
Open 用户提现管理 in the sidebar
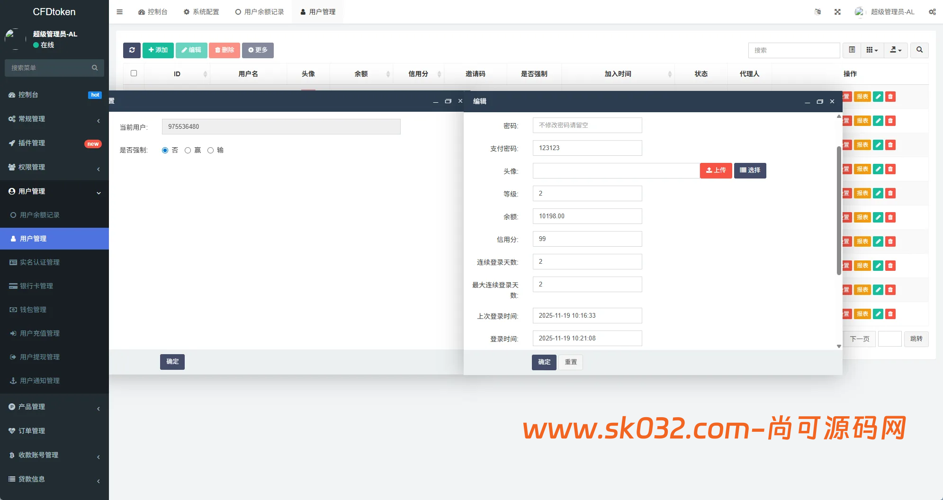tap(54, 357)
